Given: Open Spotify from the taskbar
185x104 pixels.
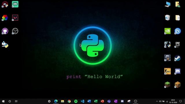Looking at the screenshot, I should 76,101.
